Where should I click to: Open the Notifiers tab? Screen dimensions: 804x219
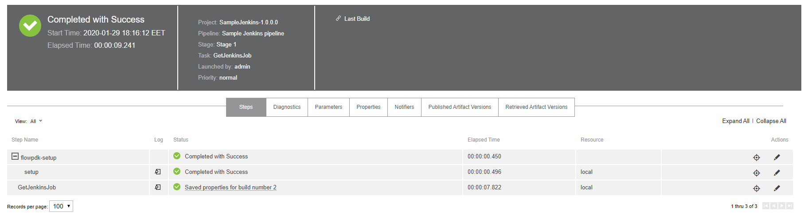(404, 107)
